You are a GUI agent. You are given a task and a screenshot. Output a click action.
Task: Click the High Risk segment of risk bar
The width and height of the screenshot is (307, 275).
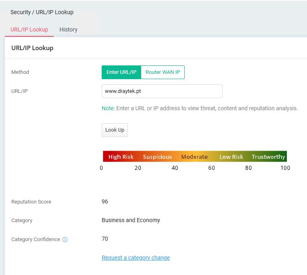(x=121, y=157)
